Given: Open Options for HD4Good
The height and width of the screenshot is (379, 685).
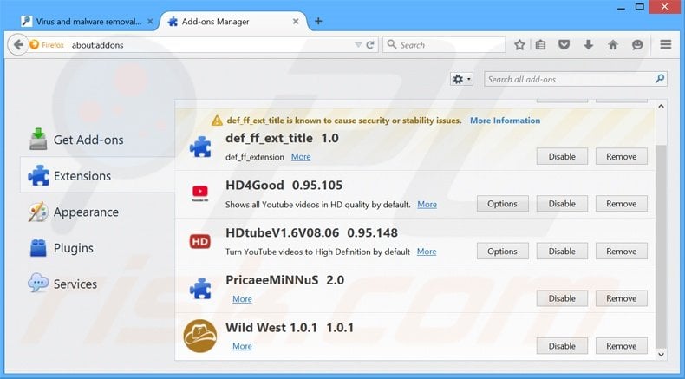Looking at the screenshot, I should [x=502, y=204].
